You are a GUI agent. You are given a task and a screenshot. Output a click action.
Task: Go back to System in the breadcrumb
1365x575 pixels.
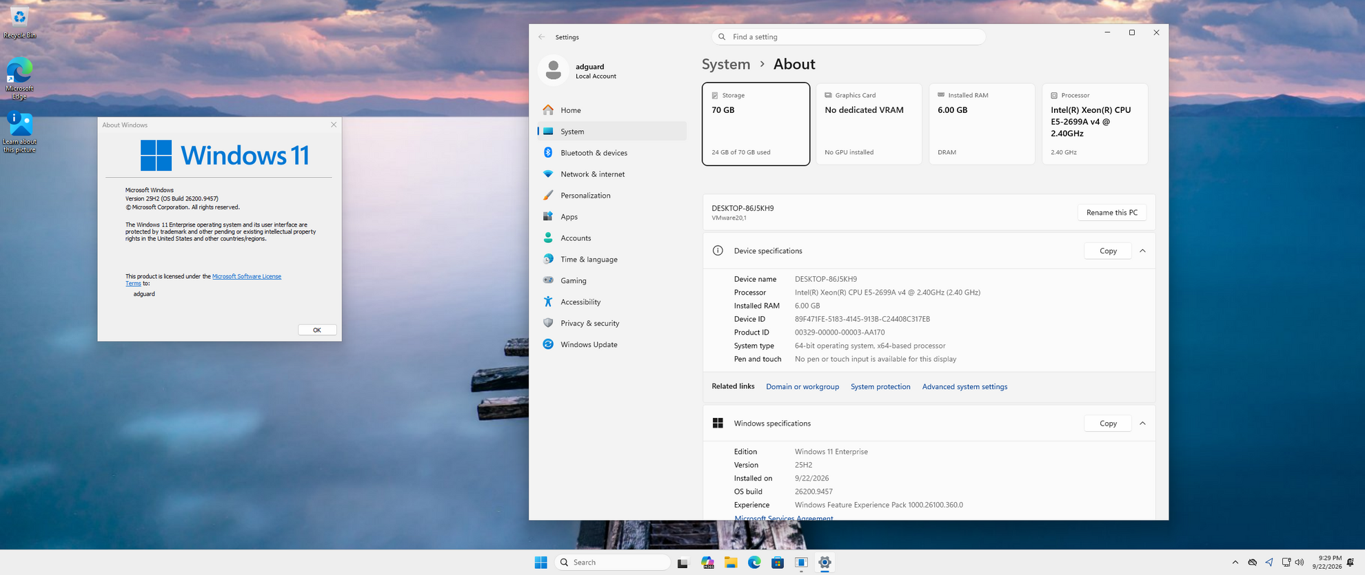pos(726,64)
